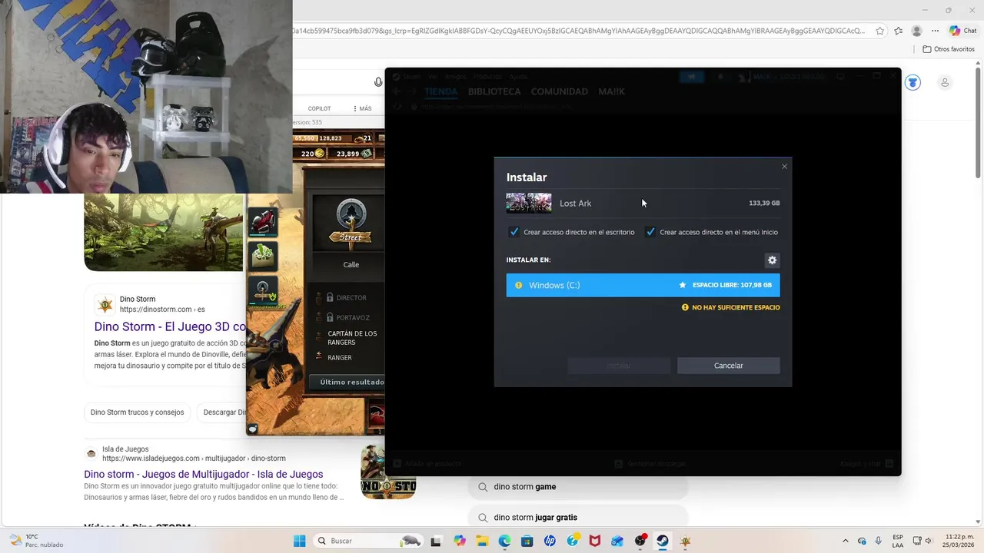Expand MÁS search options
Viewport: 984px width, 553px height.
(x=362, y=109)
